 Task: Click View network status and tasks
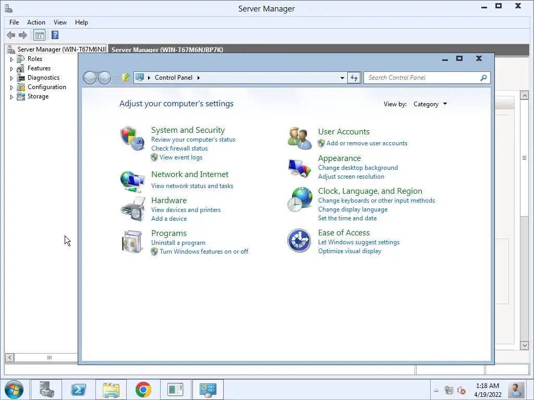click(192, 186)
